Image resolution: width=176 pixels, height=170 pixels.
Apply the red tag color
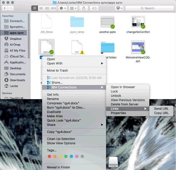pos(50,156)
